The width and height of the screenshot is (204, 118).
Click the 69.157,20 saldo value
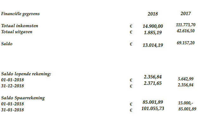point(186,43)
